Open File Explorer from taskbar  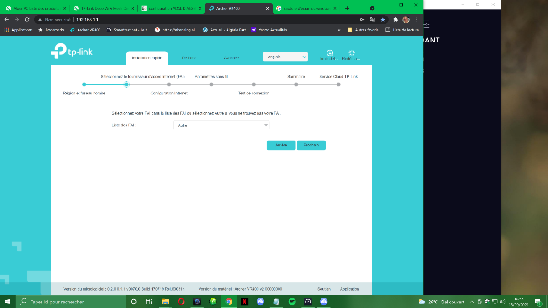coord(165,302)
